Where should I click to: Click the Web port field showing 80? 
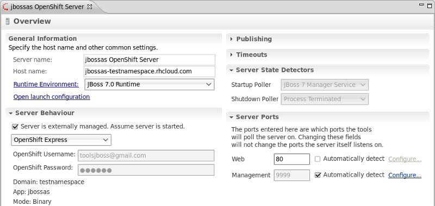(x=292, y=159)
